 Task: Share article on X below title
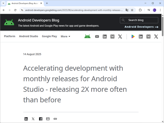pos(33,119)
